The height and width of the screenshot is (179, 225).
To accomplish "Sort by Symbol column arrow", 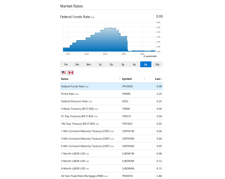I will click(x=144, y=79).
